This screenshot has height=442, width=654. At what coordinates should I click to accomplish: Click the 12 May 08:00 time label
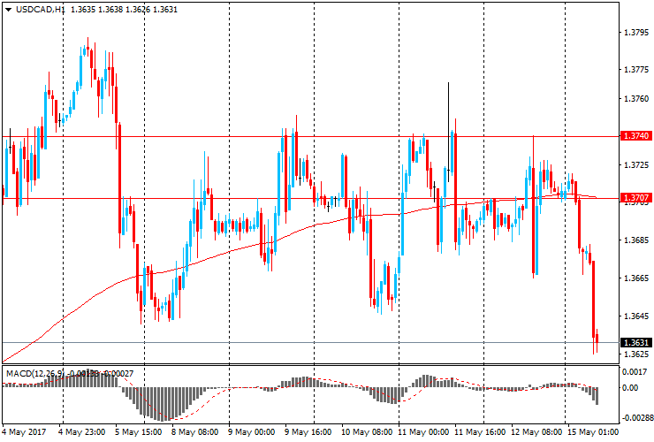[x=536, y=432]
